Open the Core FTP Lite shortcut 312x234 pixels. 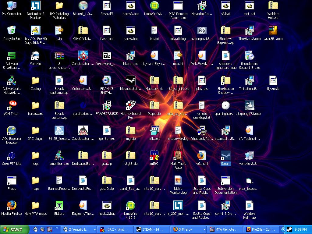(12, 156)
